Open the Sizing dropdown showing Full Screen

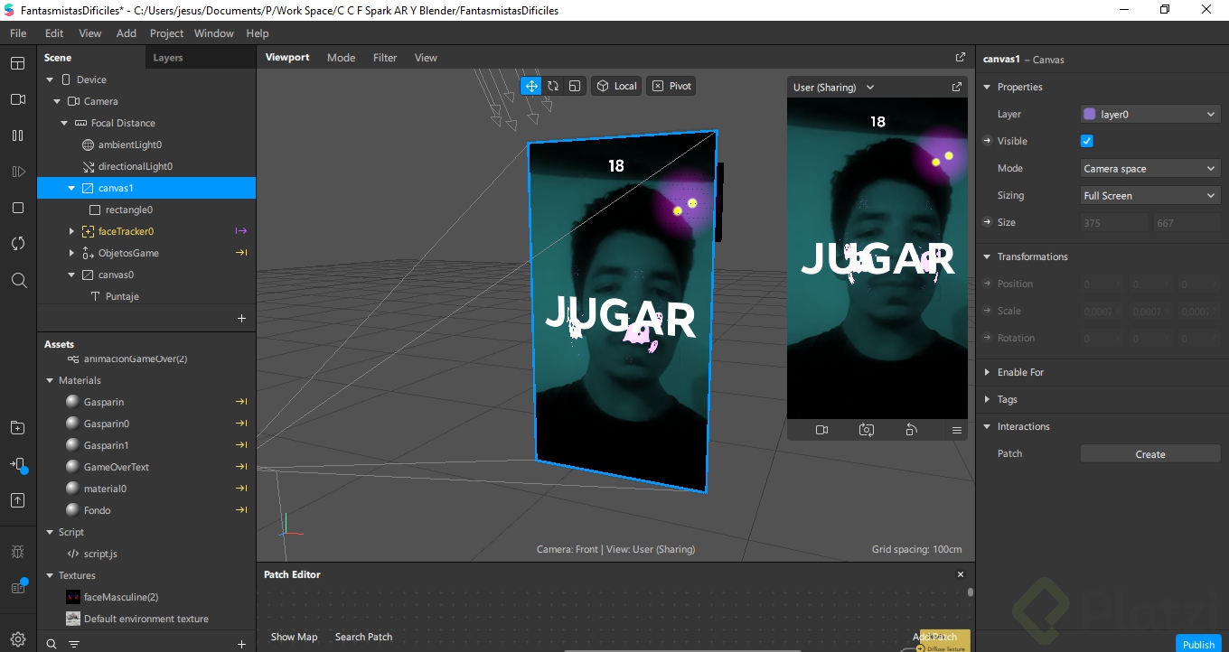pos(1149,195)
